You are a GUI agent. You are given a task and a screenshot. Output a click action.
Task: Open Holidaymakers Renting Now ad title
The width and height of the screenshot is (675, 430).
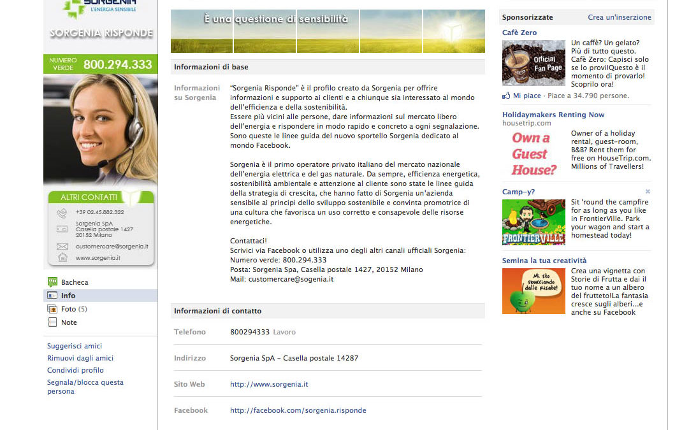point(553,115)
